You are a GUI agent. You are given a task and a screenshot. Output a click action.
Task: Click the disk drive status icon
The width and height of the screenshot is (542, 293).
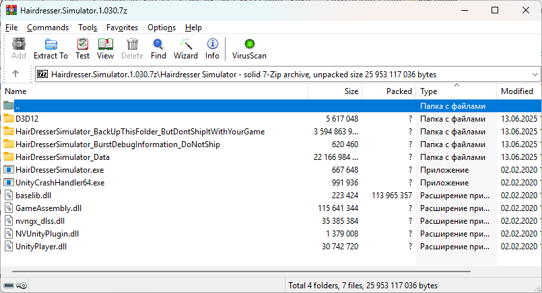9,286
